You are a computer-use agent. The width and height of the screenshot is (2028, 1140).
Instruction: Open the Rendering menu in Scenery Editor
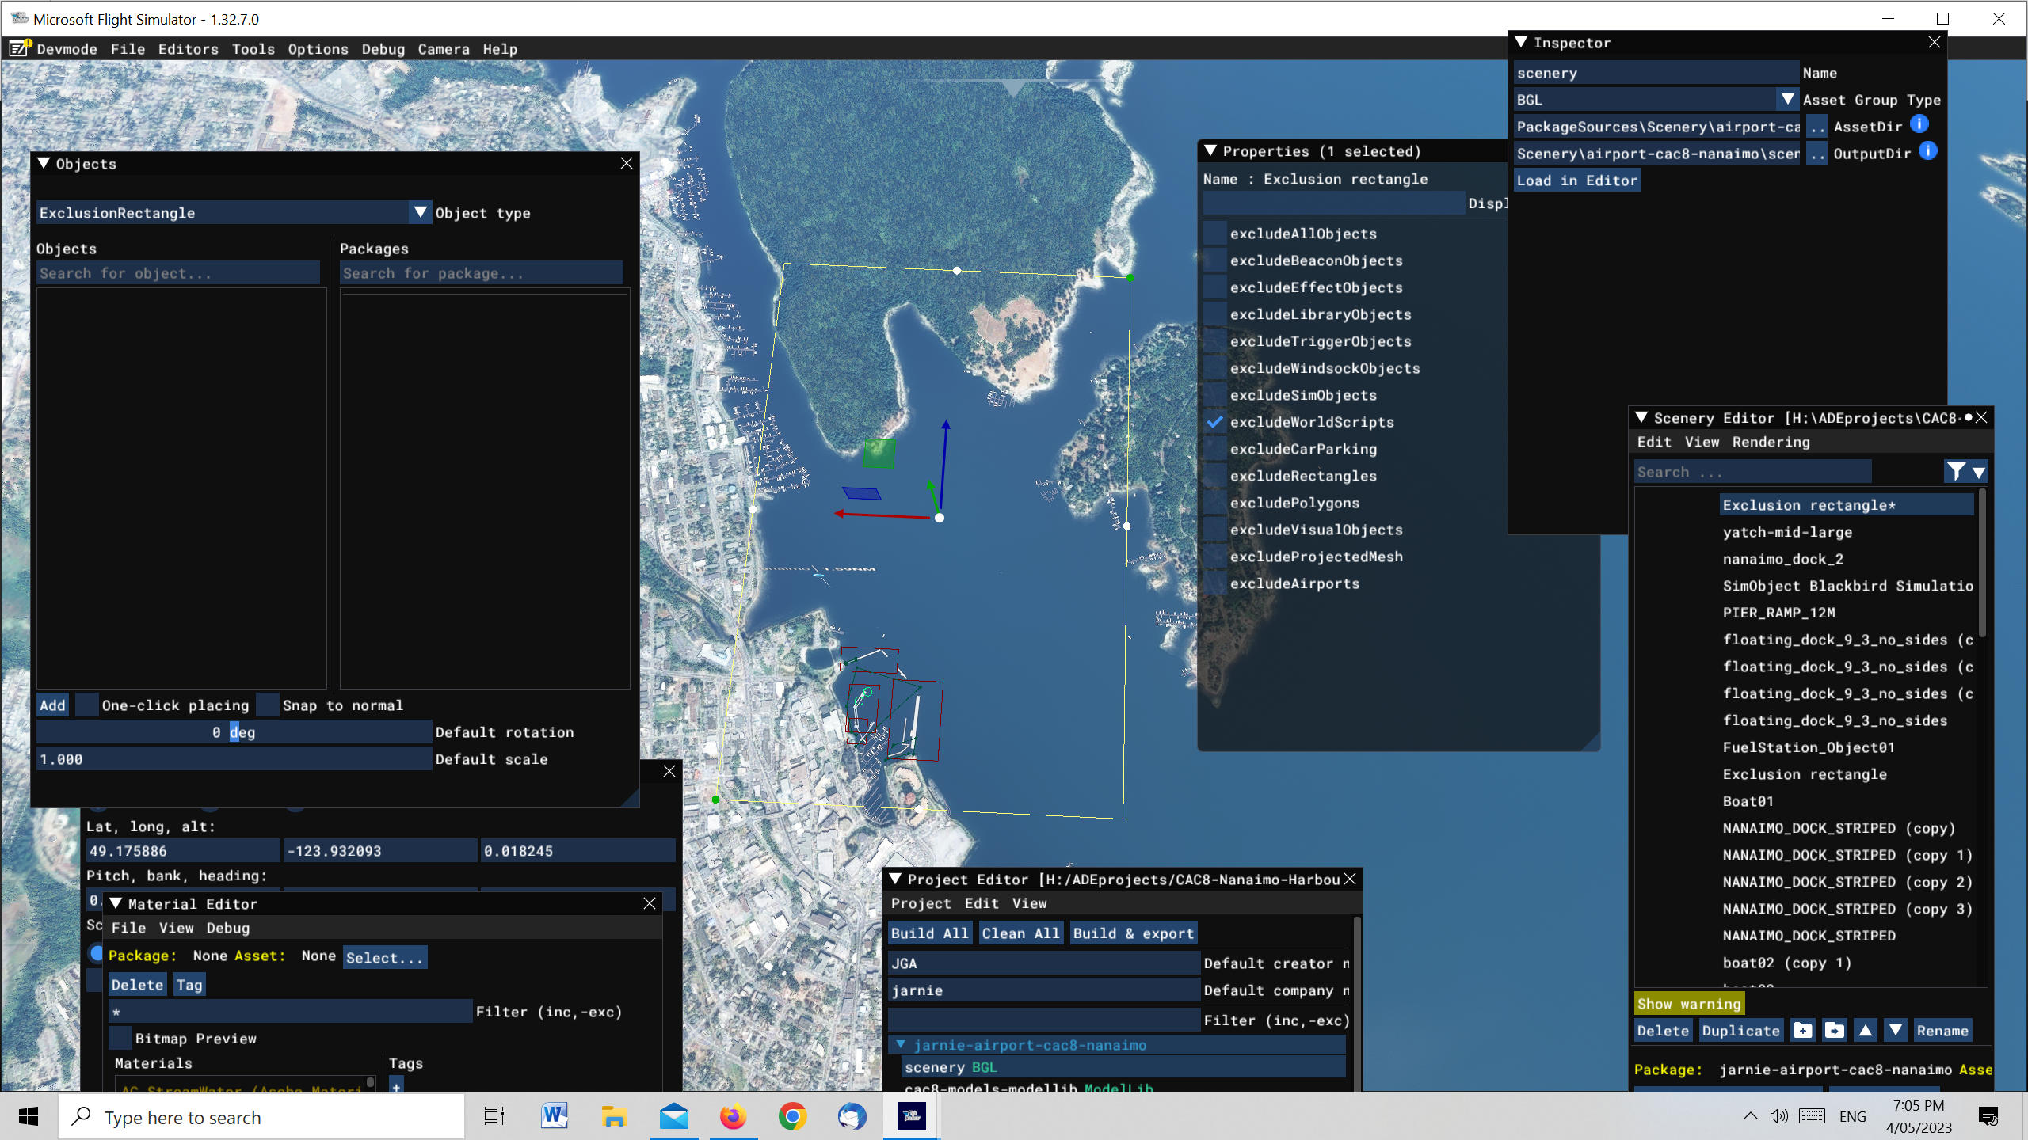[1771, 442]
